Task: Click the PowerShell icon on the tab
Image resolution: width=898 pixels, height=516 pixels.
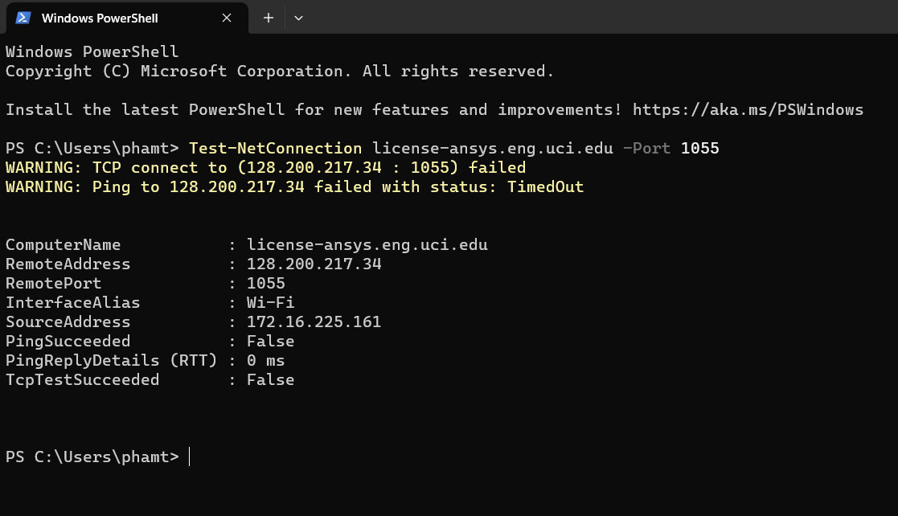Action: [x=23, y=18]
